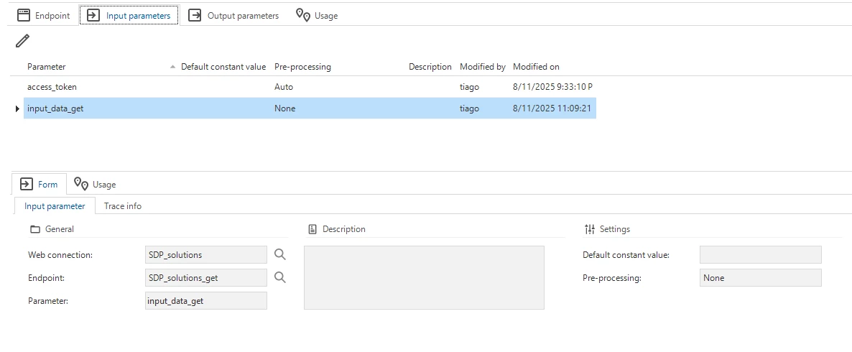Open the Endpoint tab
The width and height of the screenshot is (852, 352).
(x=44, y=16)
